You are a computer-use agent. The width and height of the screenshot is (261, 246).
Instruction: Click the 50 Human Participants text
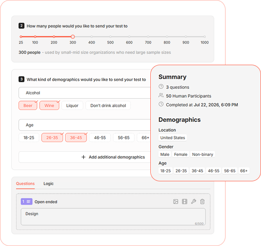click(189, 96)
